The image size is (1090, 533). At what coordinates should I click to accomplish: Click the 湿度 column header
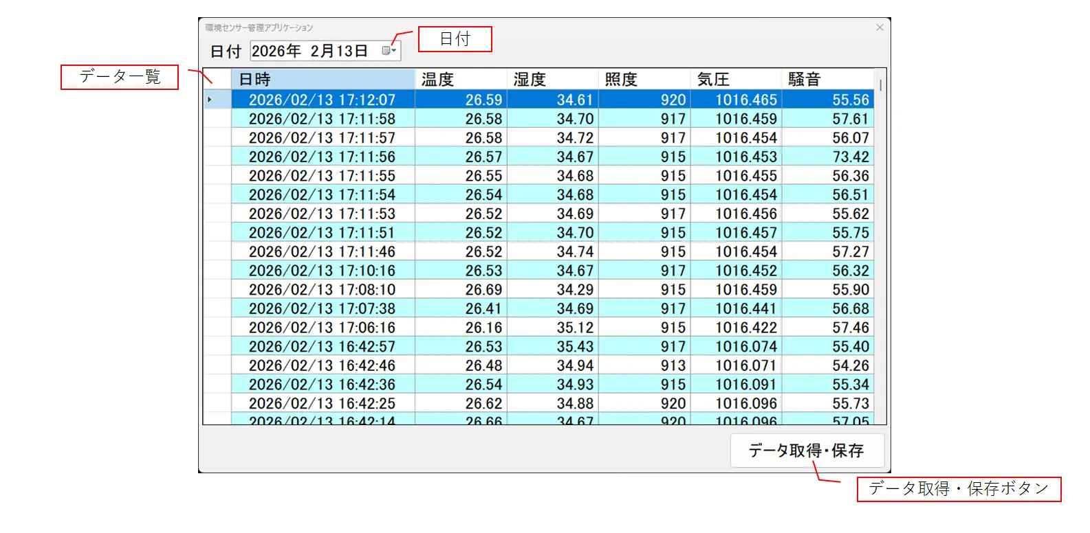[x=552, y=80]
